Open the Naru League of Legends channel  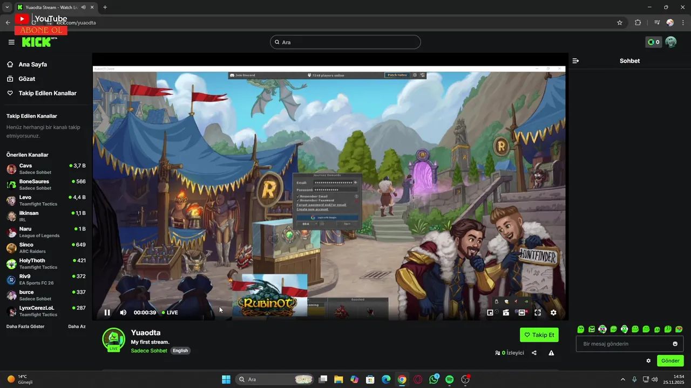click(x=46, y=232)
